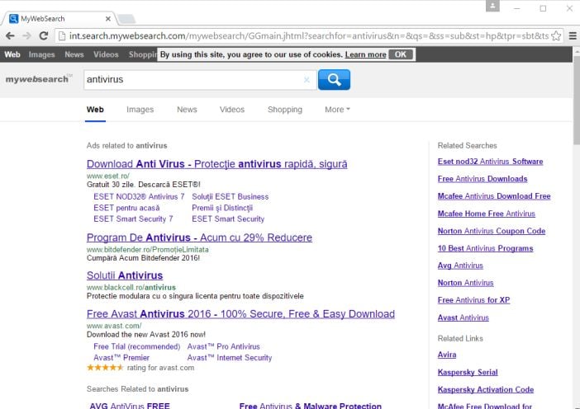Open Avast Antivirus related search
Screen dimensions: 580x409
[464, 317]
